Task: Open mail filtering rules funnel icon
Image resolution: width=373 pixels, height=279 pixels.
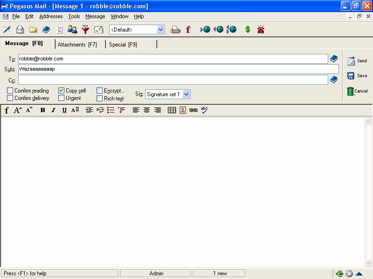Action: pos(85,30)
